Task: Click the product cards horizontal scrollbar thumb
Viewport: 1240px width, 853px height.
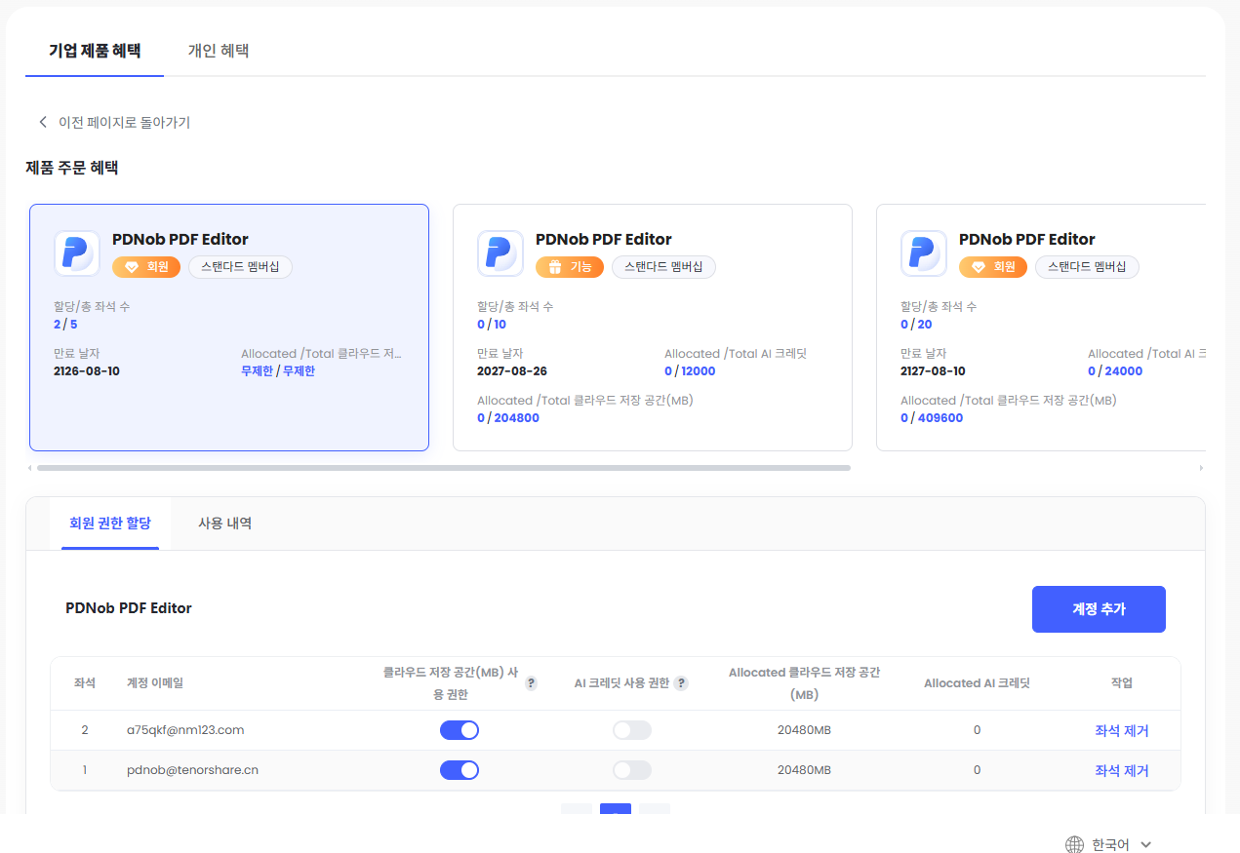Action: point(444,468)
